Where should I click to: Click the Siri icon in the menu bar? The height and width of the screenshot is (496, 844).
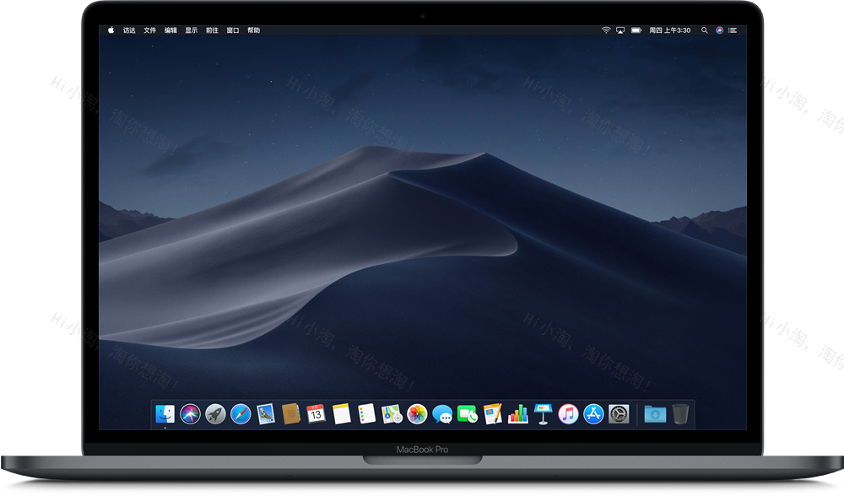point(719,30)
